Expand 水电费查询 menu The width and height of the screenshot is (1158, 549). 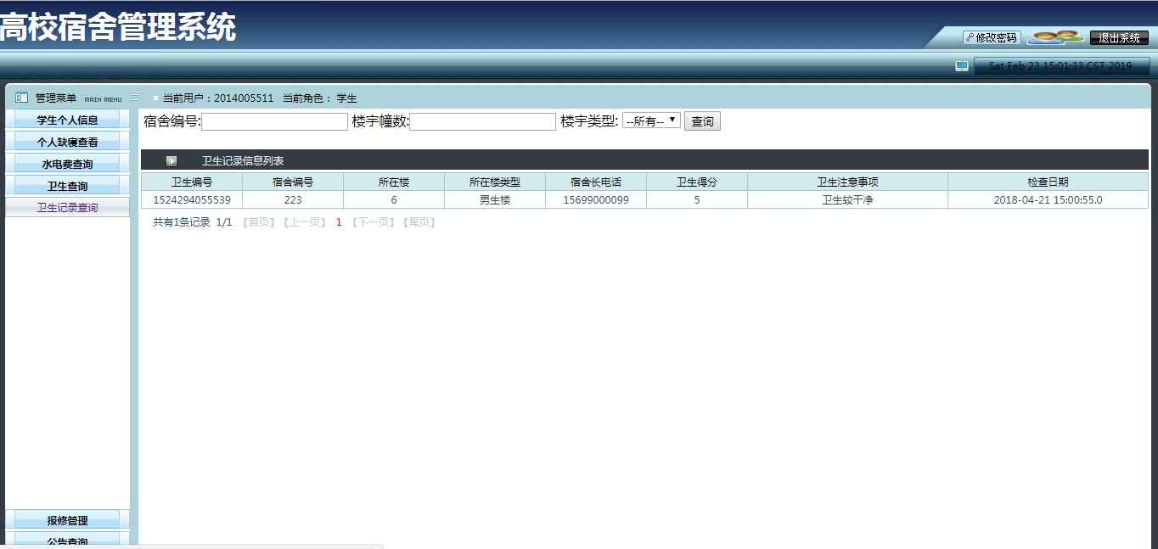point(68,164)
